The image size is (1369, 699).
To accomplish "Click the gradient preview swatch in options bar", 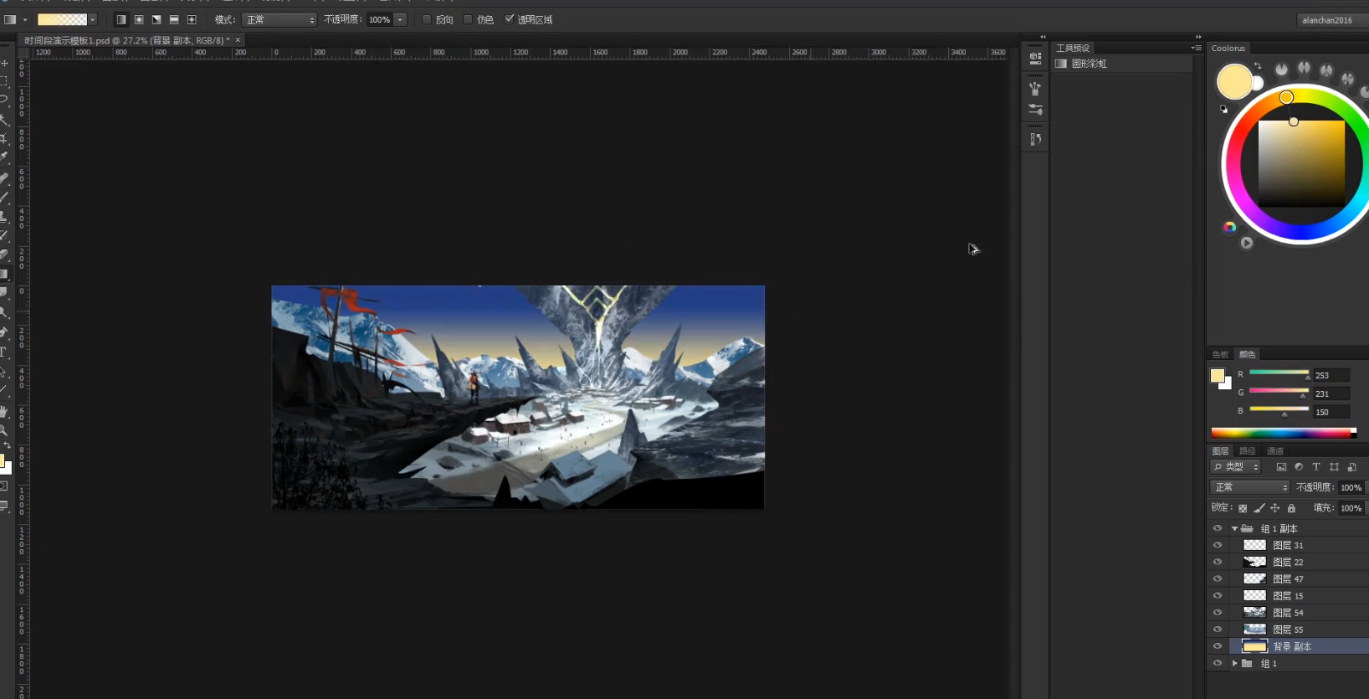I will pyautogui.click(x=63, y=19).
